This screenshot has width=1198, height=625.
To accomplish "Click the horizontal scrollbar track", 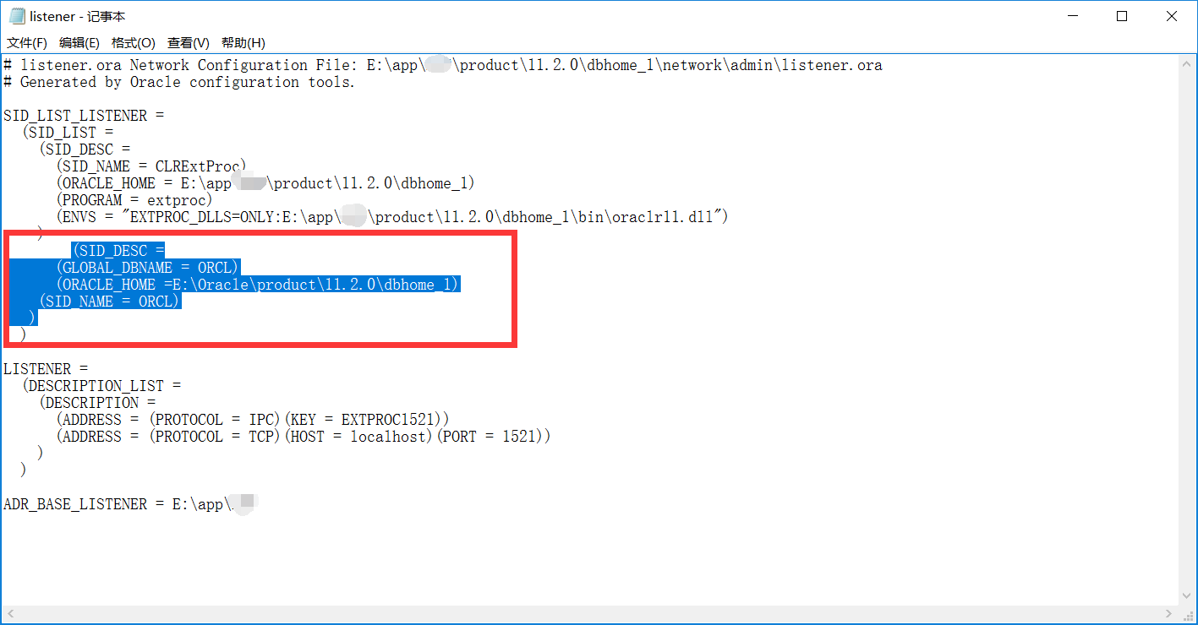I will 592,614.
